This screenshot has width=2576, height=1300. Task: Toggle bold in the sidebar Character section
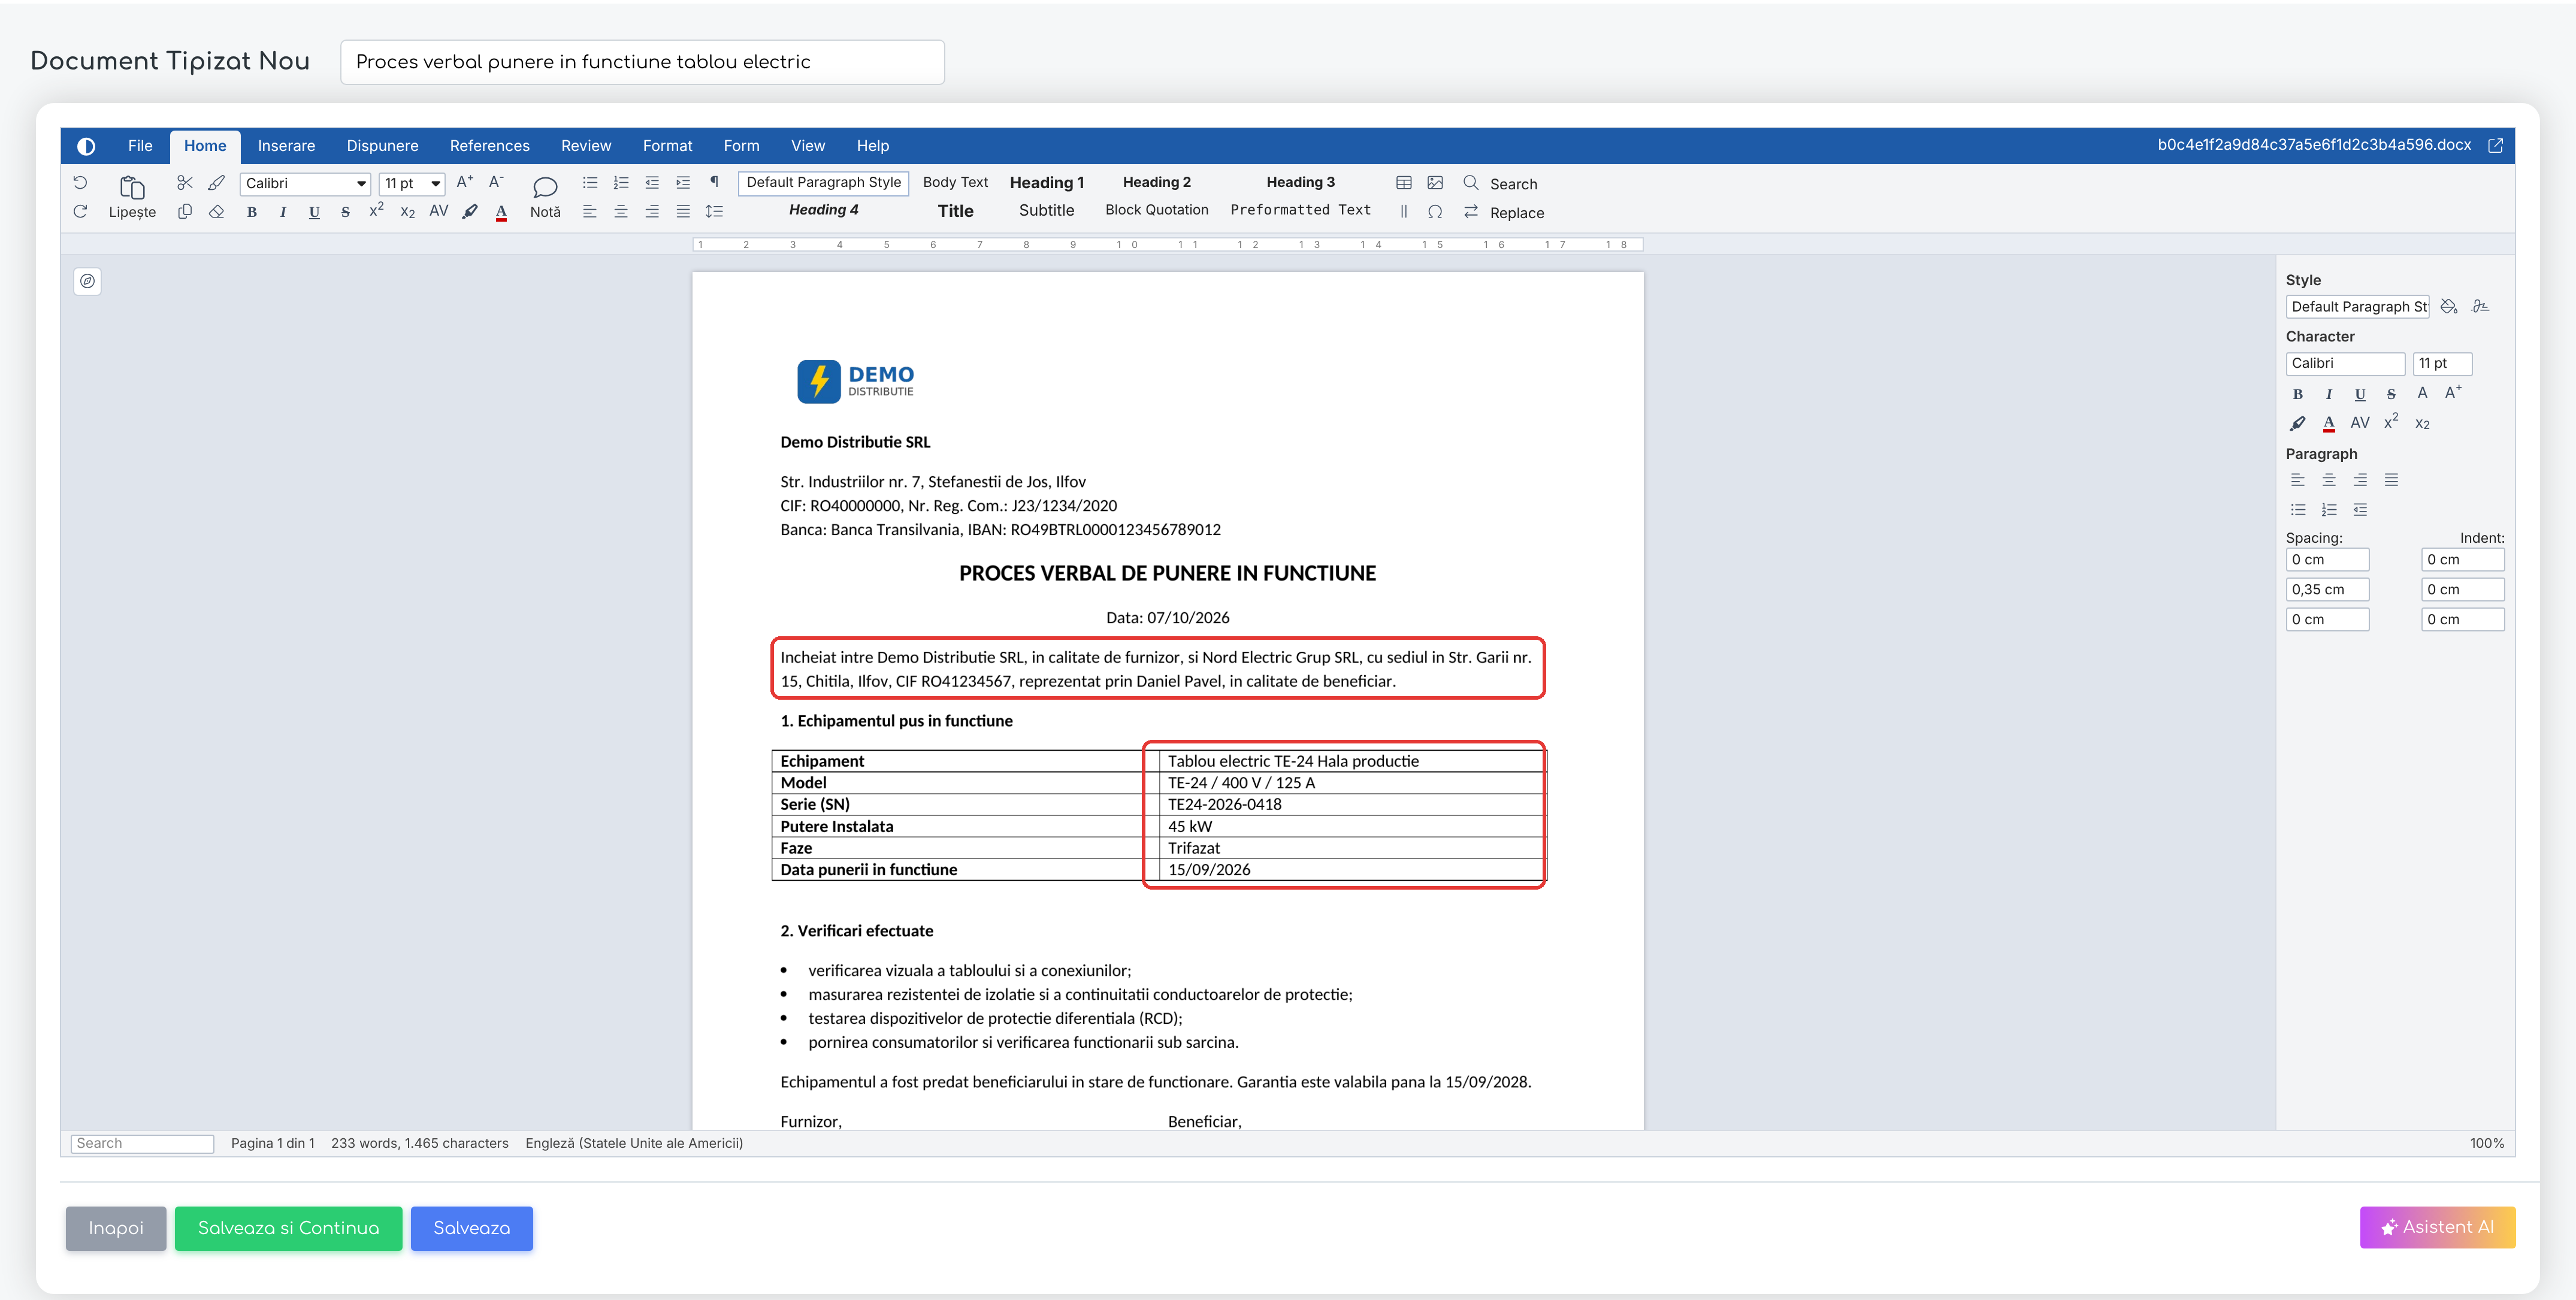[x=2298, y=393]
